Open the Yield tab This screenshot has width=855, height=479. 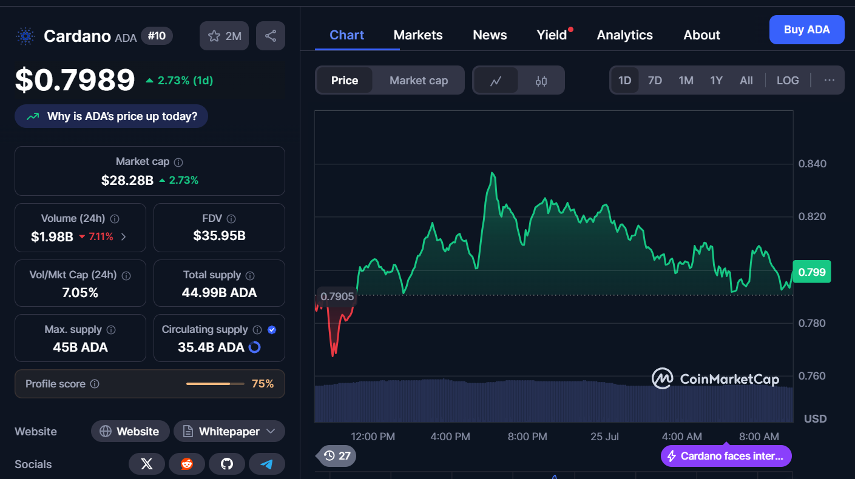[x=552, y=35]
